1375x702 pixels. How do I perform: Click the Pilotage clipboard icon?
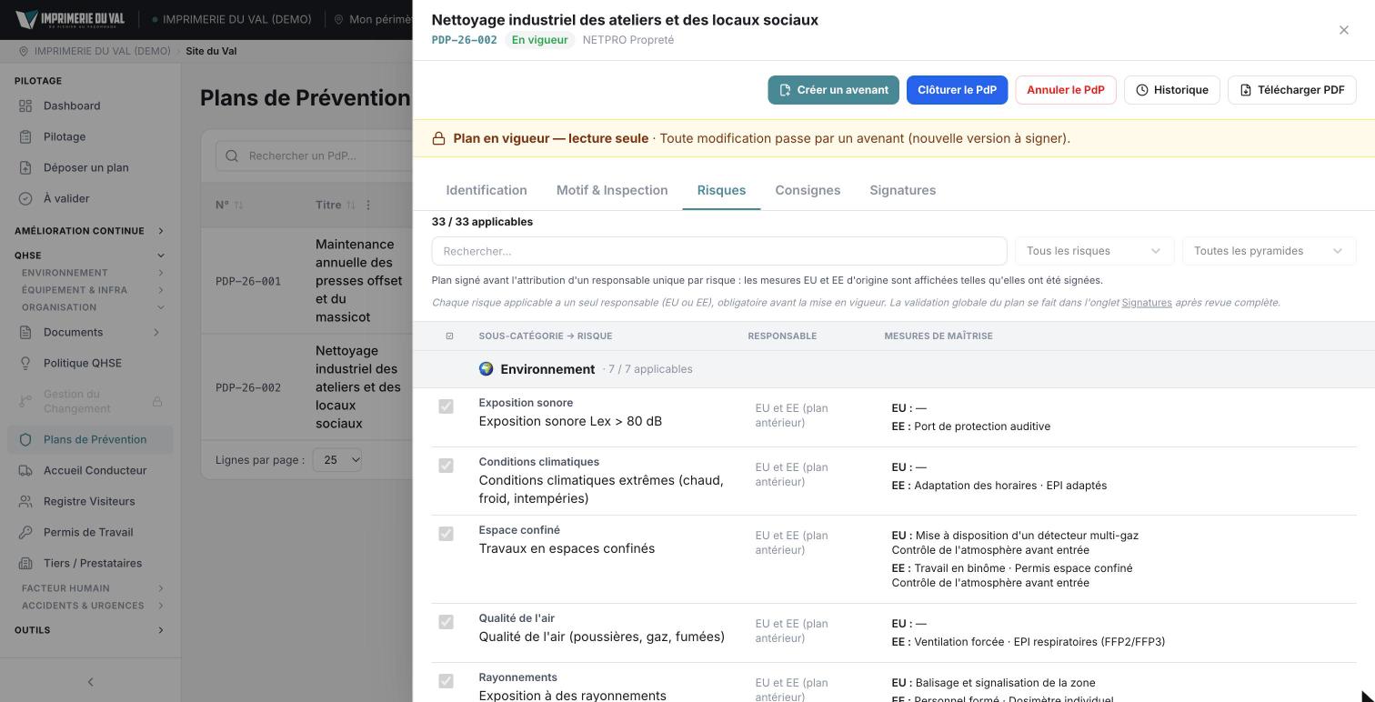(x=25, y=136)
